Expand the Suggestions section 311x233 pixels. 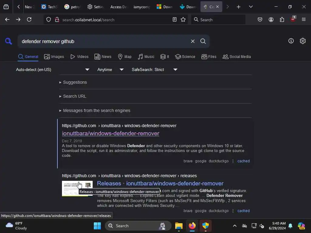coord(73,82)
